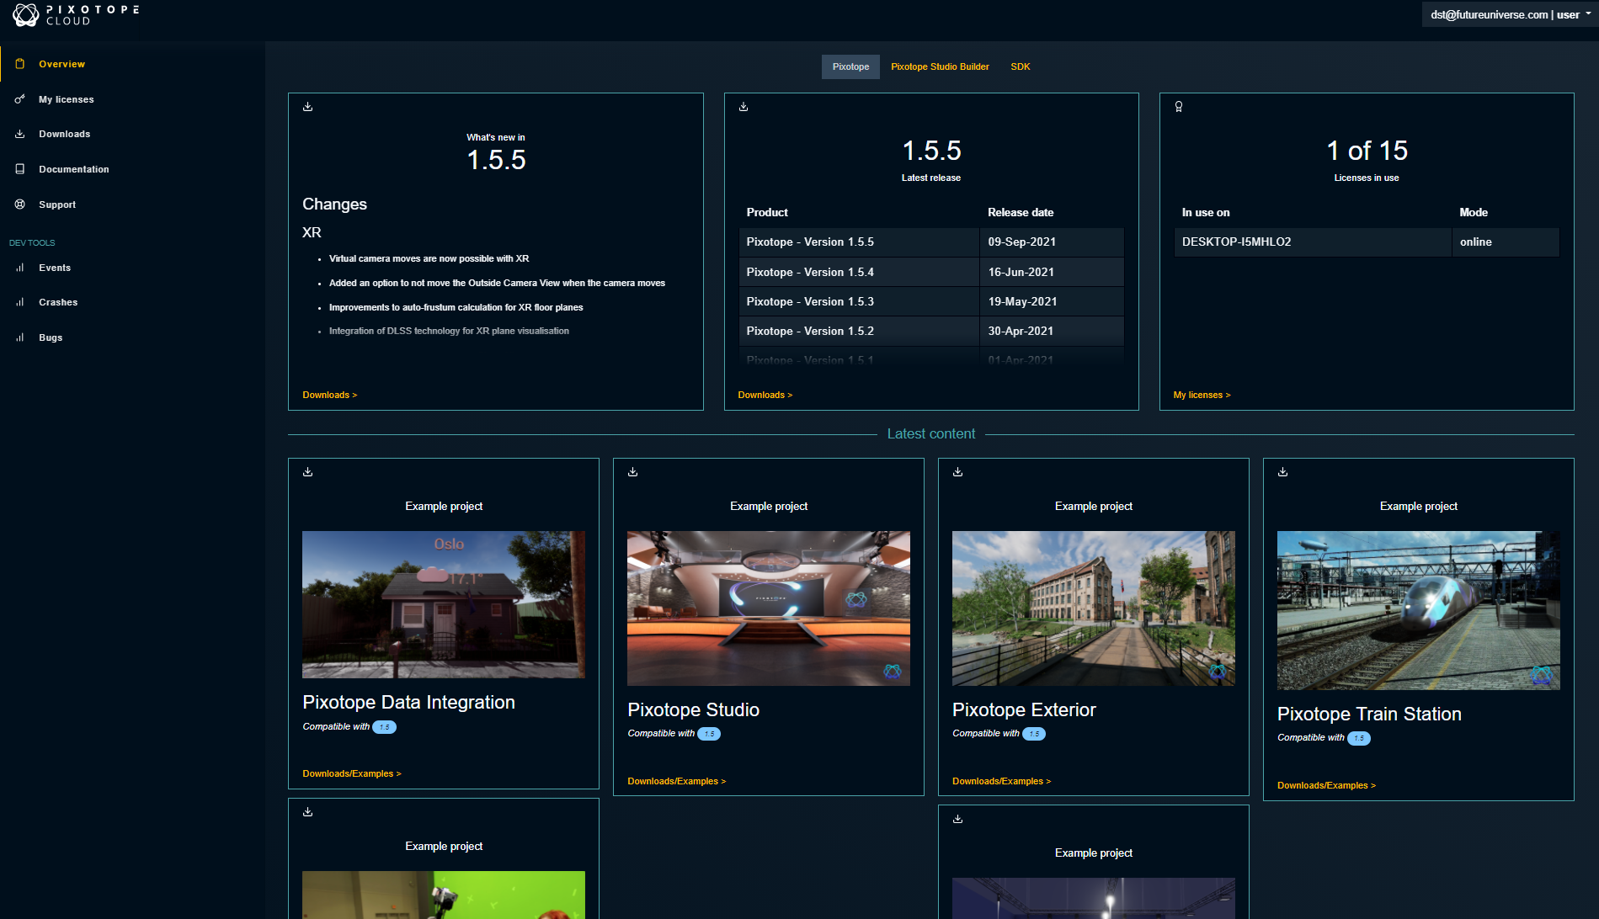Click 1.5 compatibility badge on Pixotope Exterior
Image resolution: width=1599 pixels, height=919 pixels.
tap(1034, 734)
